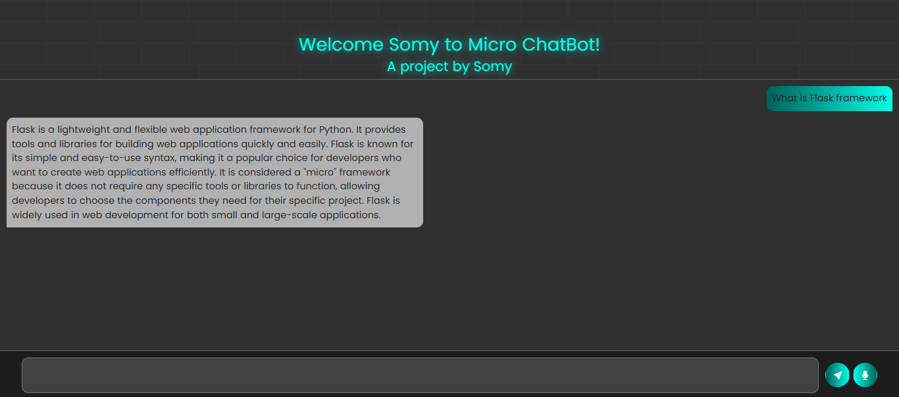Select the 'What is Flask framework' user message
Viewport: 899px width, 397px height.
coord(829,99)
